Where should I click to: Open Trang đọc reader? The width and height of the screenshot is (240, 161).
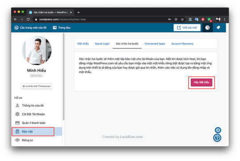[x=62, y=27]
